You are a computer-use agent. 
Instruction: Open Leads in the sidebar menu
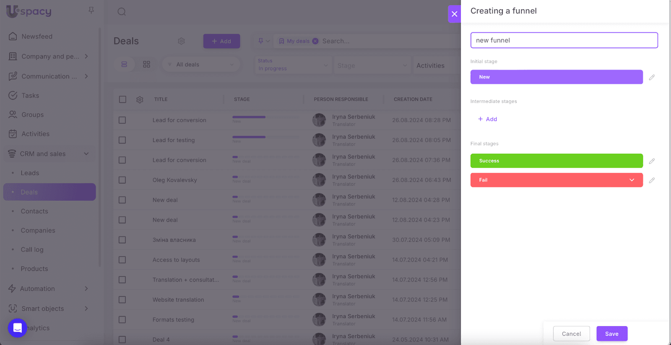(30, 173)
